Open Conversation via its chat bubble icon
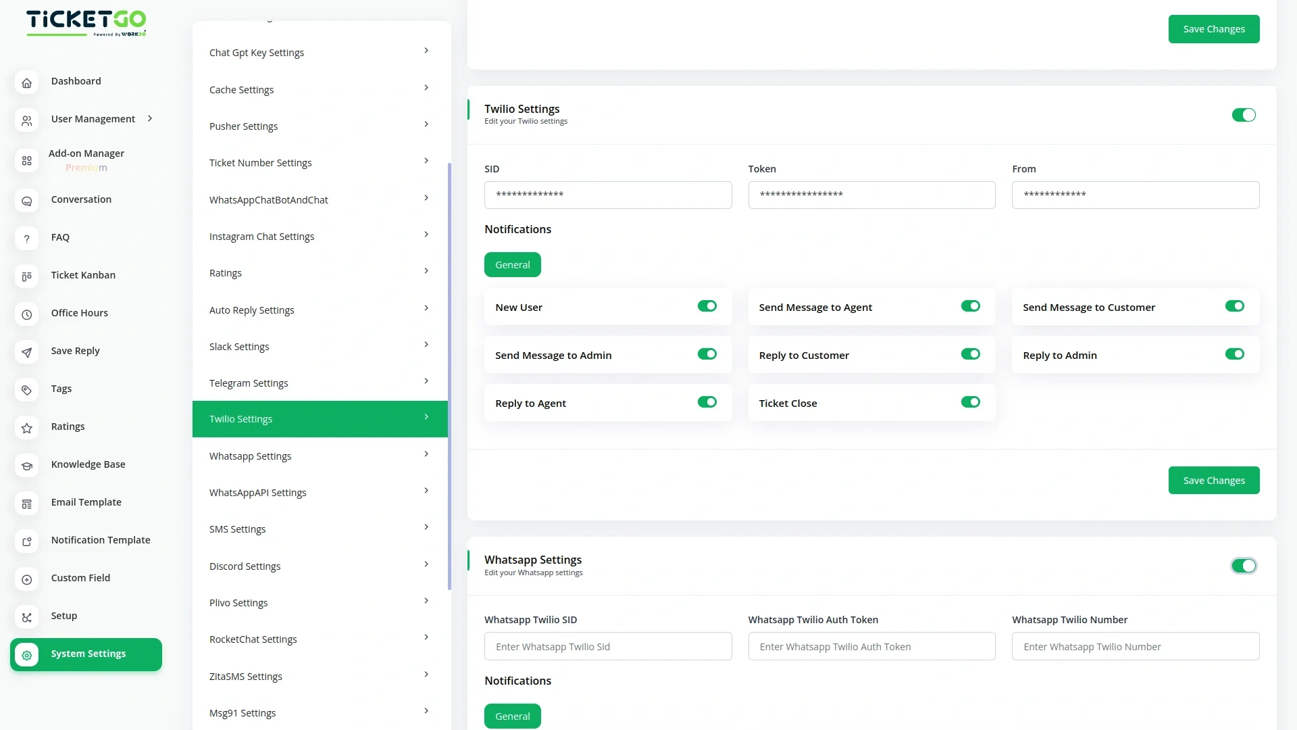This screenshot has height=730, width=1297. (26, 201)
